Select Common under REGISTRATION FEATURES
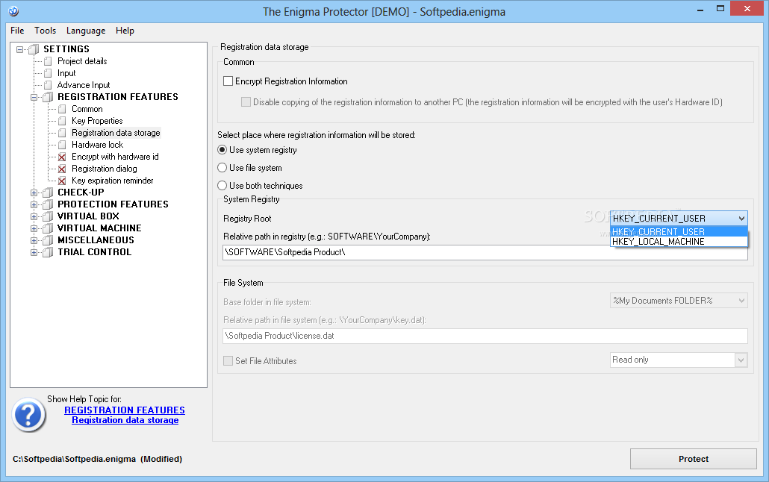Viewport: 769px width, 482px height. click(87, 109)
